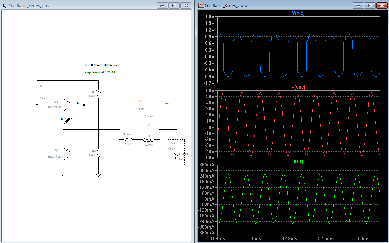The width and height of the screenshot is (389, 243).
Task: Select the .step temp list directive
Action: point(99,72)
